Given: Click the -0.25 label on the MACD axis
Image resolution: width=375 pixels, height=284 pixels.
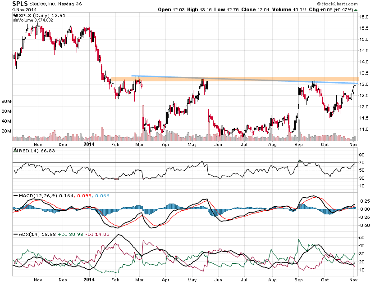Looking at the screenshot, I should point(364,217).
